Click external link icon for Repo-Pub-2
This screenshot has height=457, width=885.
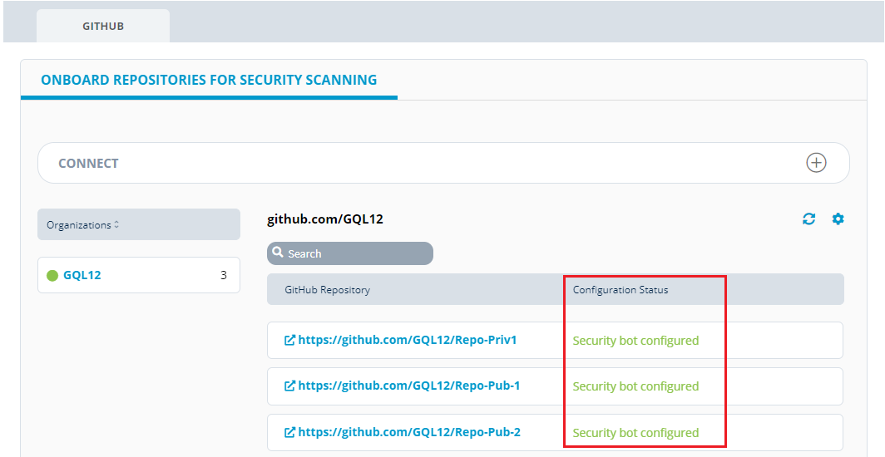289,432
